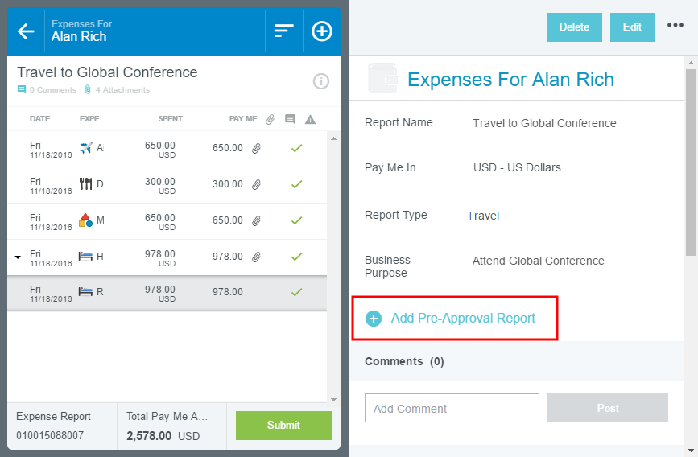Click the back arrow icon
698x457 pixels.
click(x=26, y=31)
